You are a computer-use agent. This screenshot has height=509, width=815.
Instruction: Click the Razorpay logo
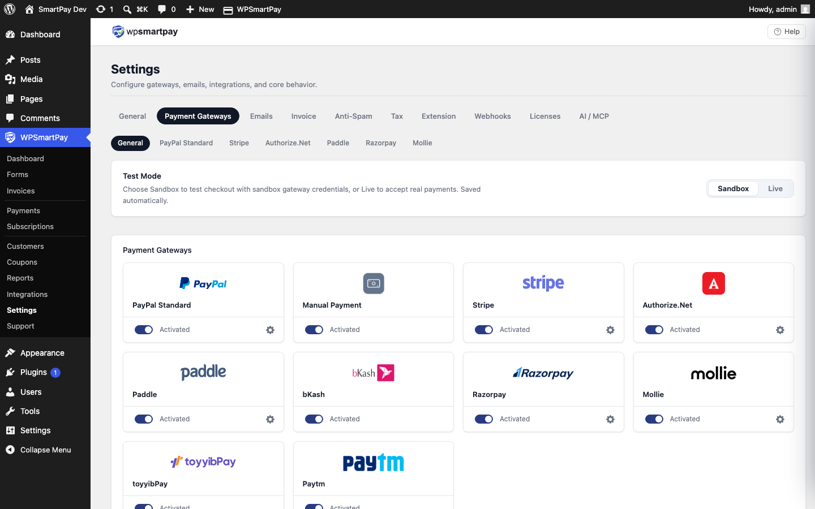[x=543, y=373]
